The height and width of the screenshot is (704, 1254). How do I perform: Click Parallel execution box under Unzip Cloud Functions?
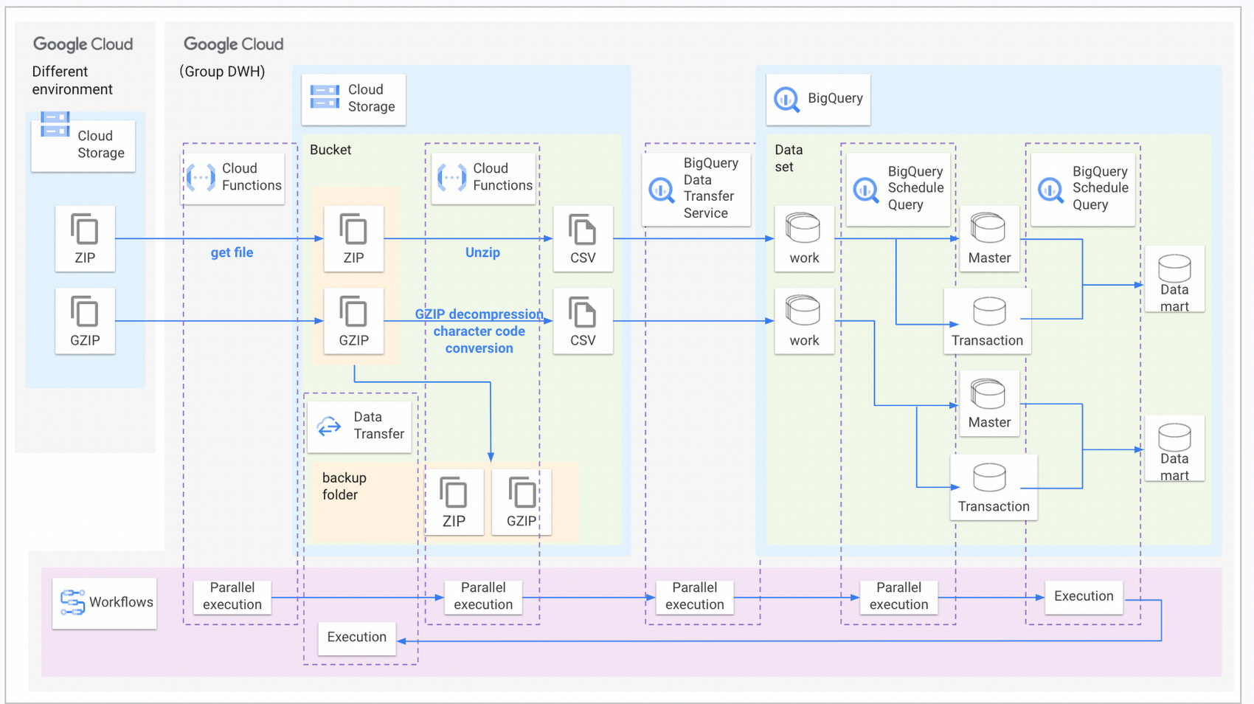point(483,596)
